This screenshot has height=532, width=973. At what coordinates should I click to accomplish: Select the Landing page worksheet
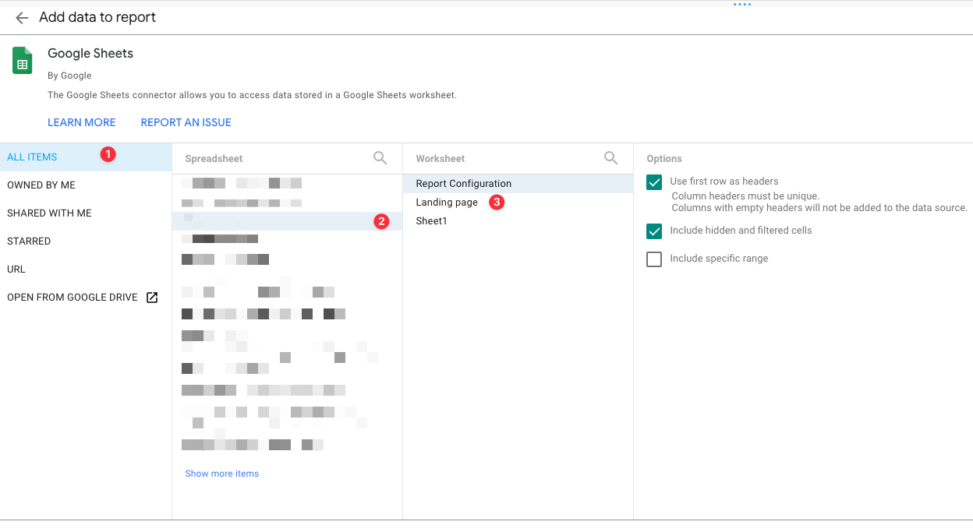point(518,203)
